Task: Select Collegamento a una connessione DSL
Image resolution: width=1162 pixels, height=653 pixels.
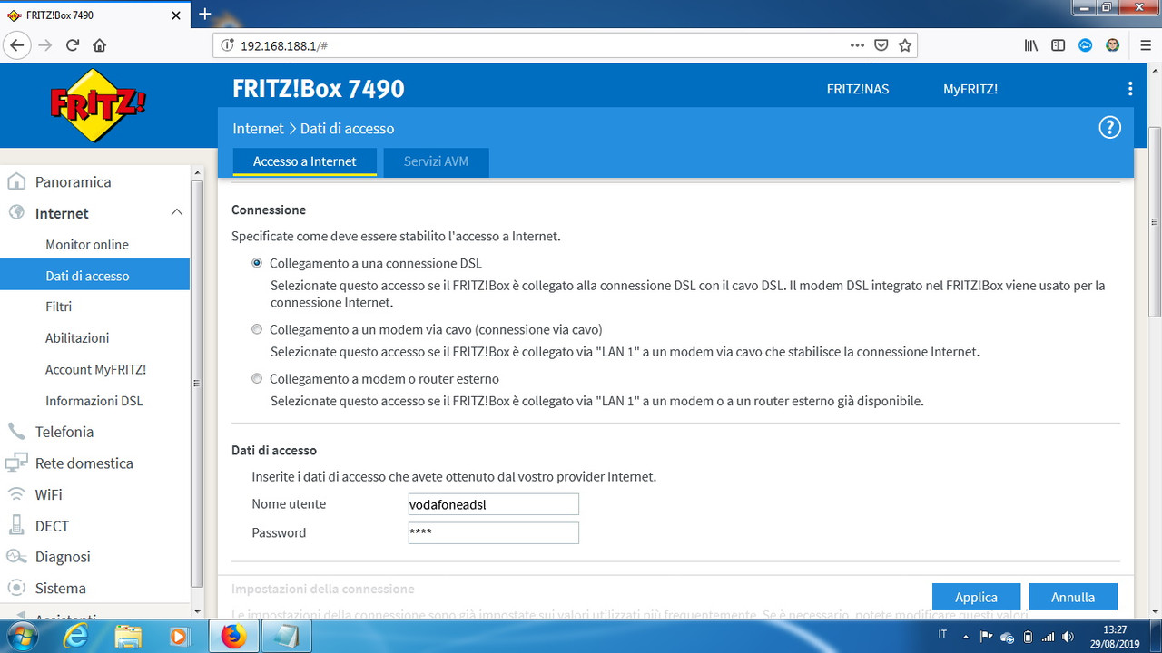Action: [x=257, y=263]
